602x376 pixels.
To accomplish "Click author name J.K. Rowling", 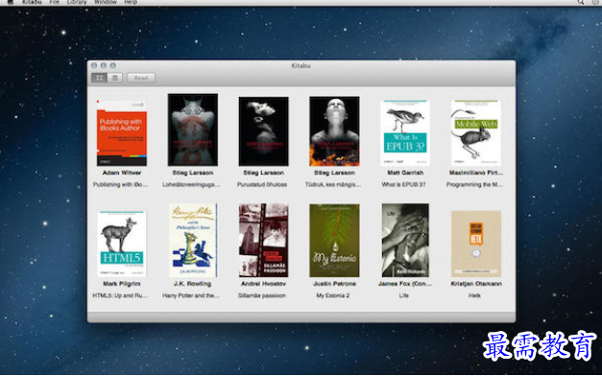I will (x=193, y=284).
